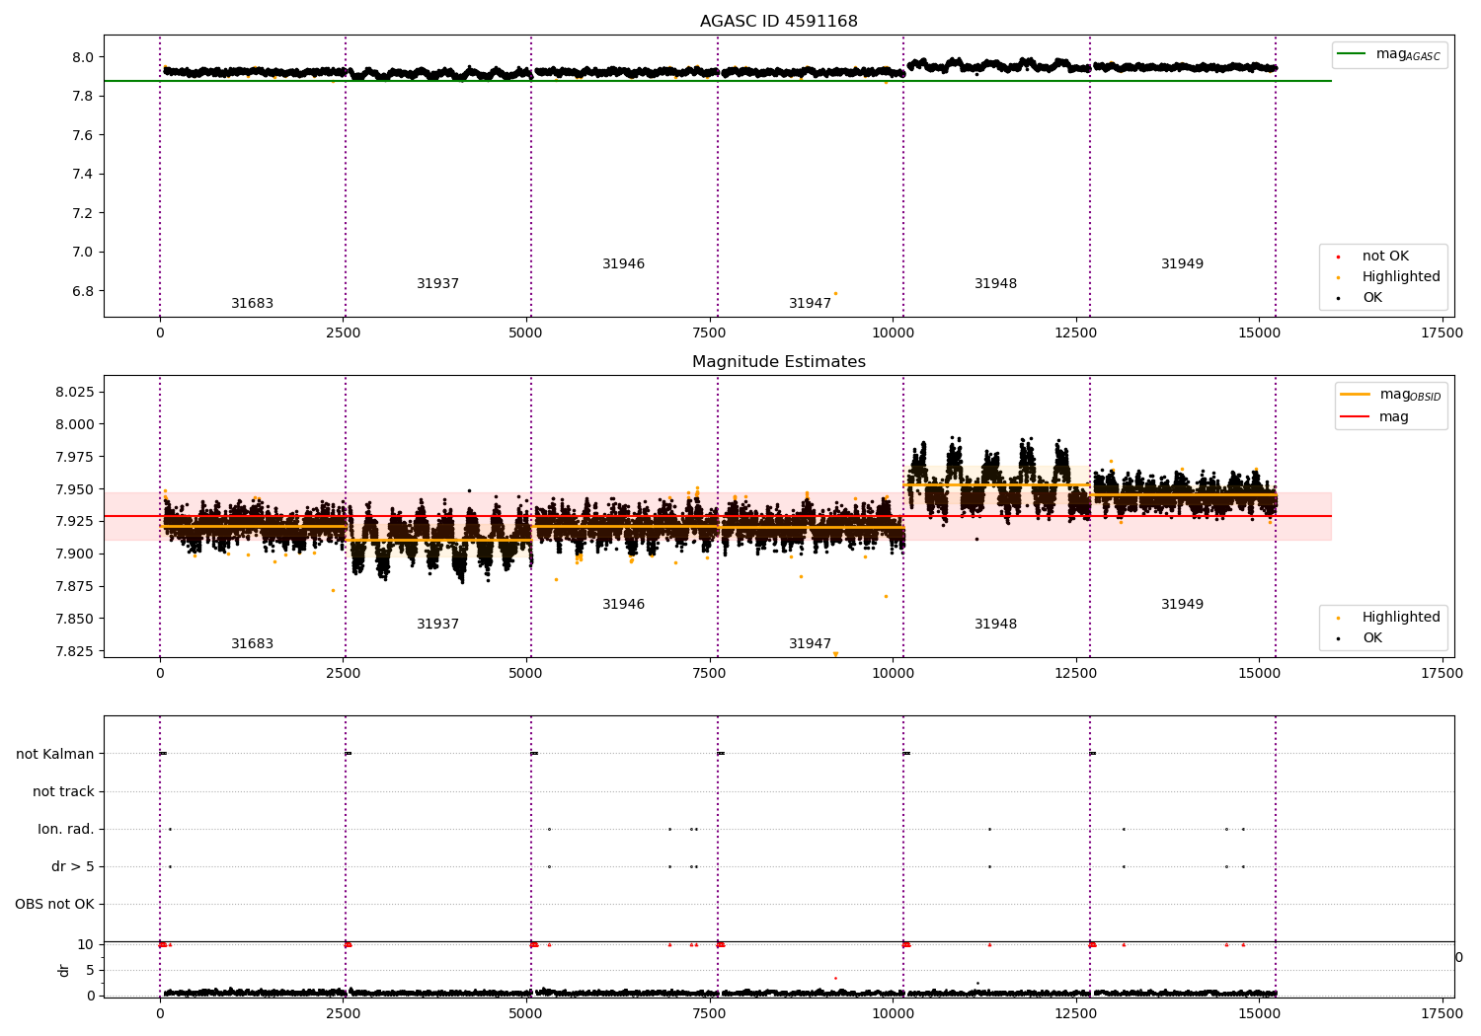The height and width of the screenshot is (1036, 1481).
Task: Select the 'not track' axis label
Action: 63,791
